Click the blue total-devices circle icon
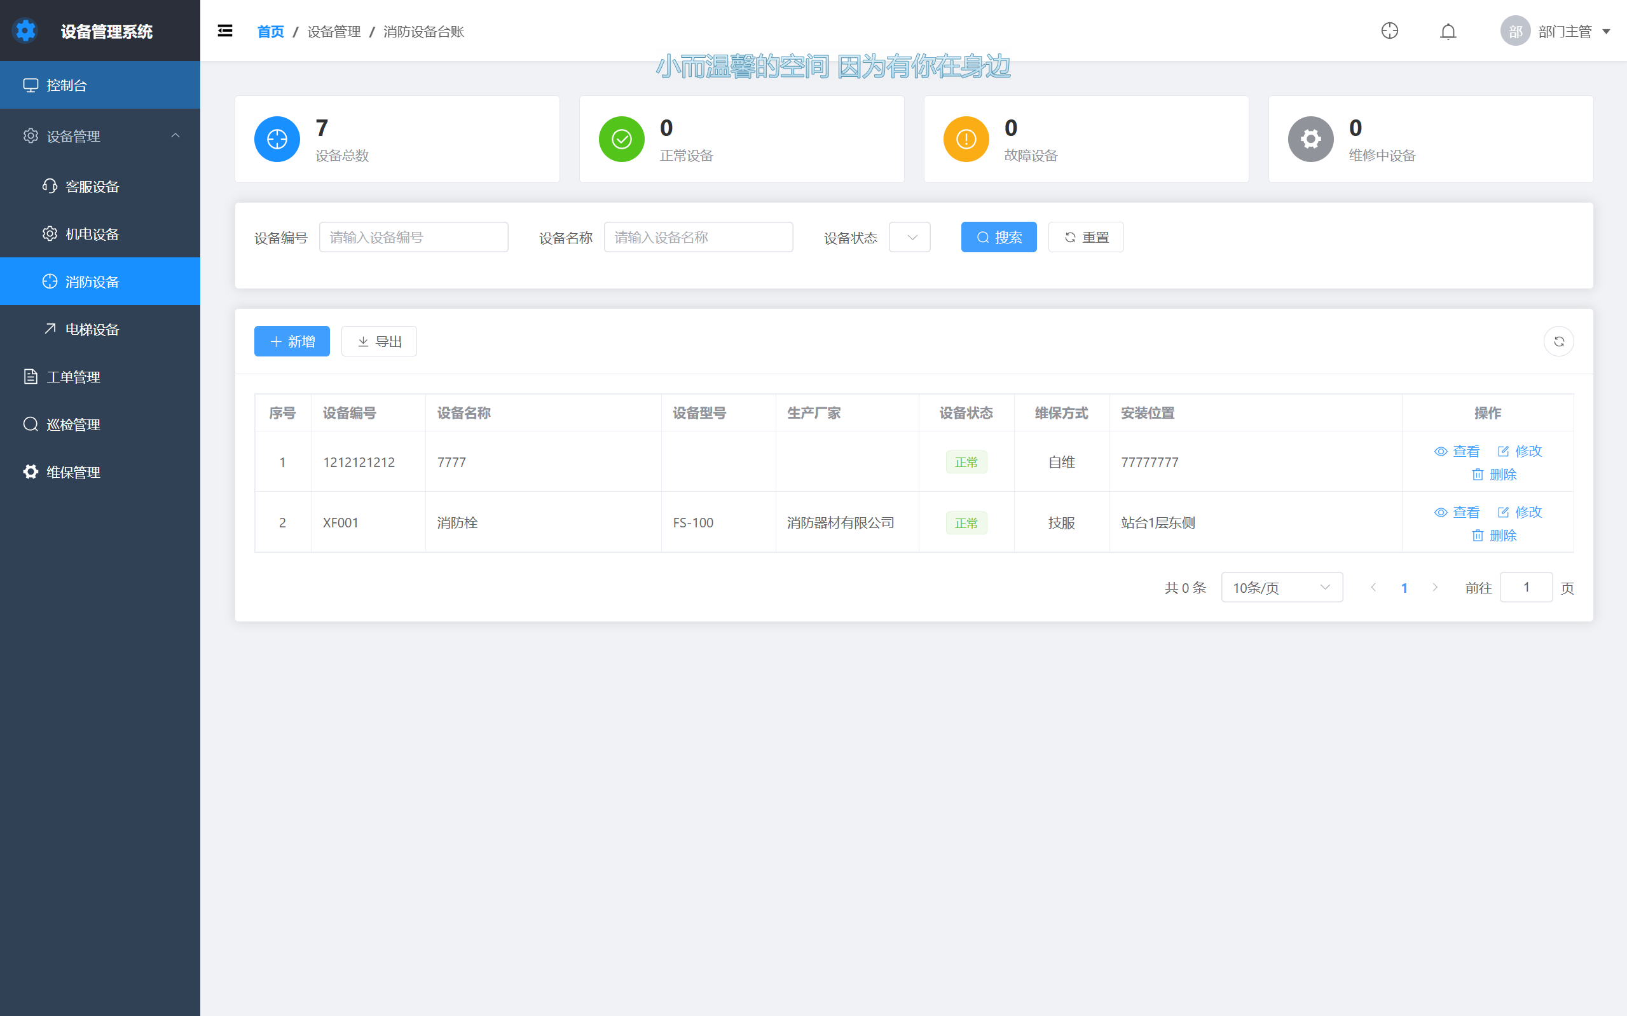 coord(277,139)
